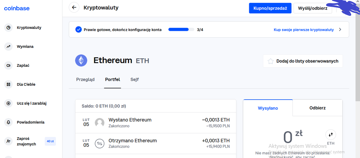Click the +0,0013 ETH amount

point(216,141)
